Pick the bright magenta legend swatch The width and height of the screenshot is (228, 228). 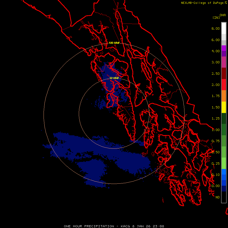pyautogui.click(x=224, y=48)
